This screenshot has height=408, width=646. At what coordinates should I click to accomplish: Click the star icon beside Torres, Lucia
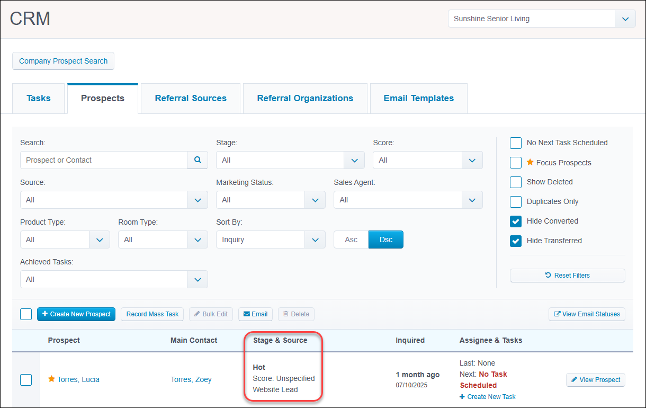[x=51, y=379]
